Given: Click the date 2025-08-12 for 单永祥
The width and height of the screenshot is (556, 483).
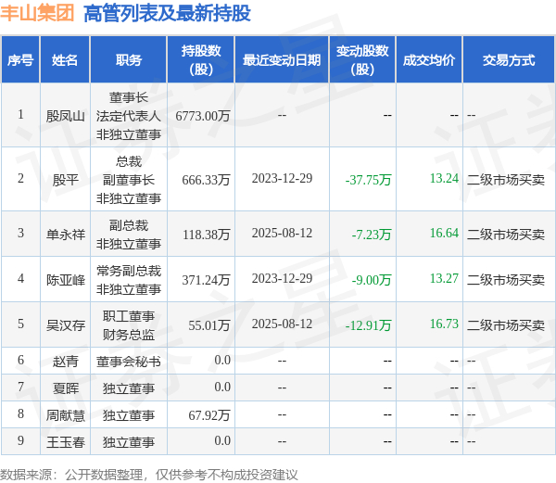Looking at the screenshot, I should [x=282, y=233].
